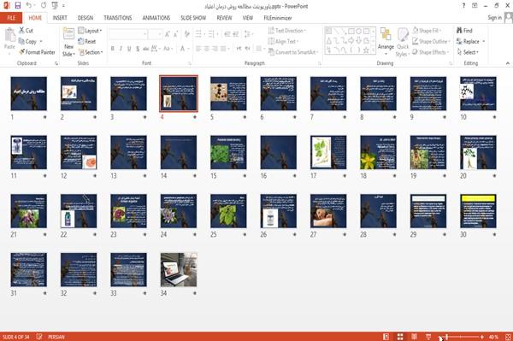This screenshot has width=513, height=341.
Task: Start Slide Show icon in status bar
Action: coord(428,337)
